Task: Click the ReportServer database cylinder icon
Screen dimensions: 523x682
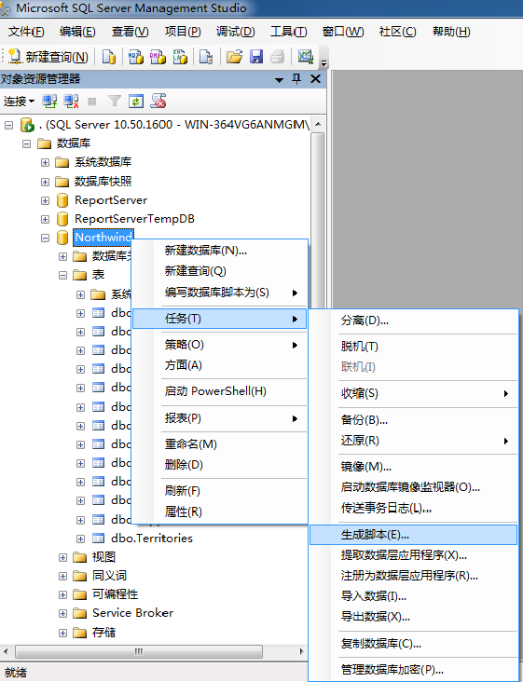Action: [62, 200]
